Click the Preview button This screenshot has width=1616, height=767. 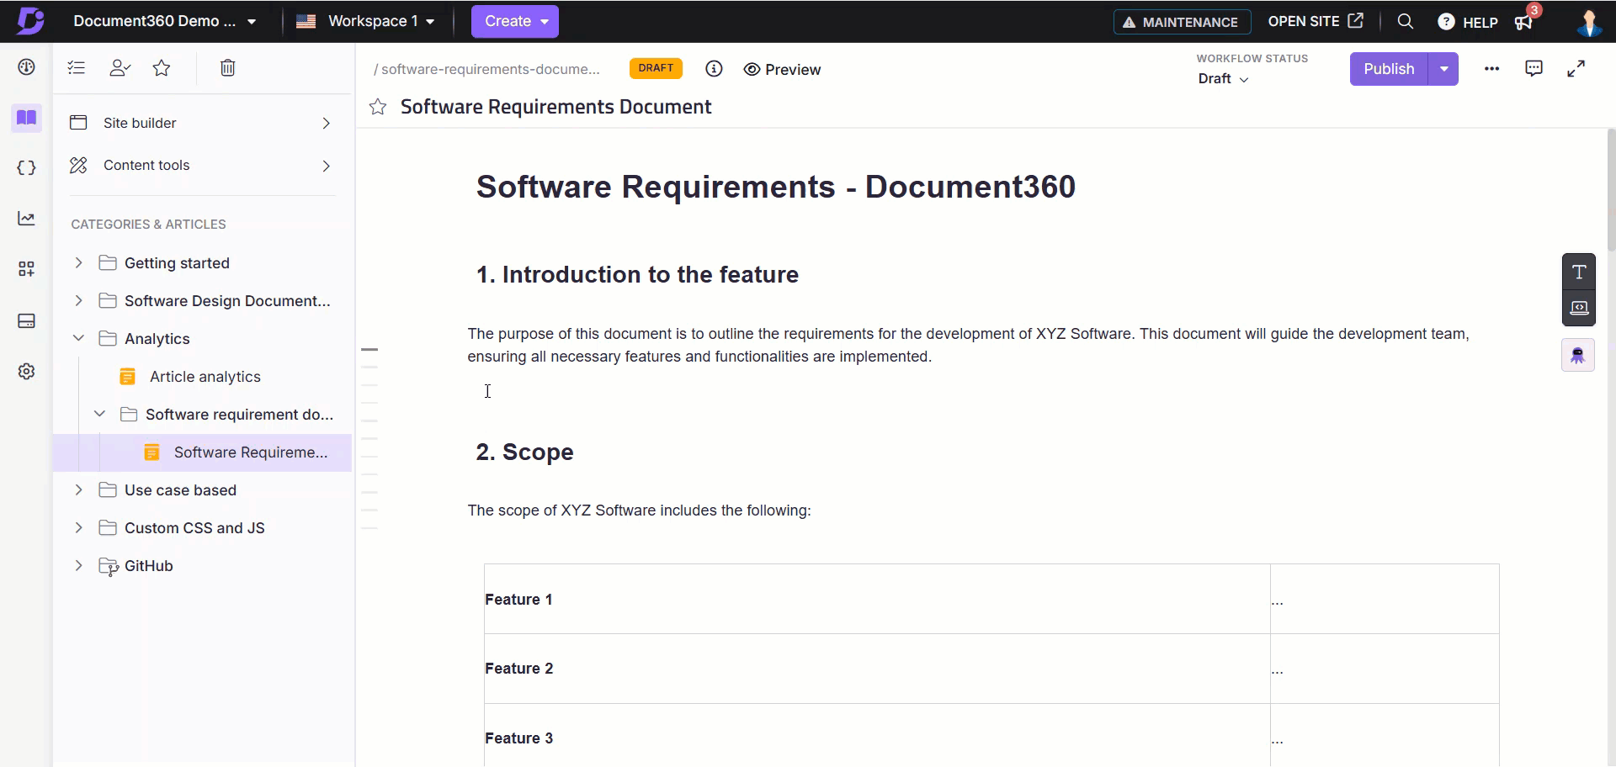coord(782,70)
